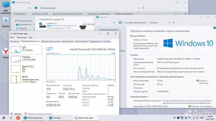The height and width of the screenshot is (121, 216).
Task: Click Система и безопасность breadcrumb
Action: [135, 23]
